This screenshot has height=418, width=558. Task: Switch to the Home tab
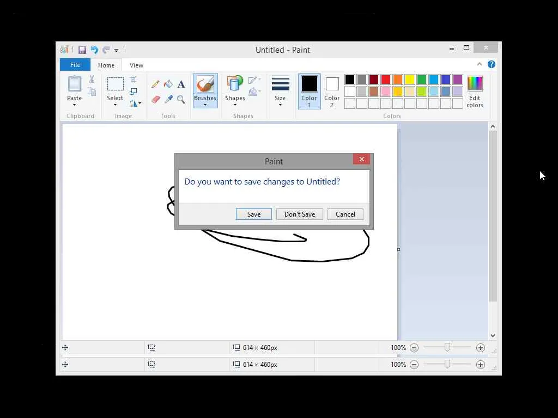point(106,65)
